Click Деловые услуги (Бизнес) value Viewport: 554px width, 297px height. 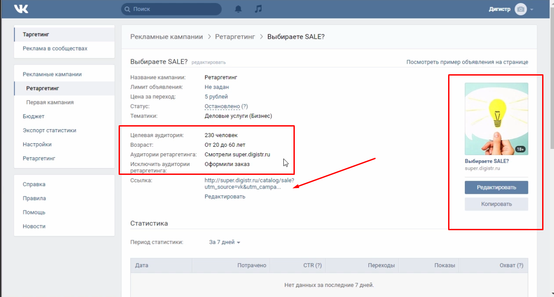coord(239,116)
